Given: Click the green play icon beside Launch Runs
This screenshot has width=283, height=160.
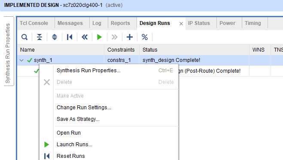Looking at the screenshot, I should (46, 145).
